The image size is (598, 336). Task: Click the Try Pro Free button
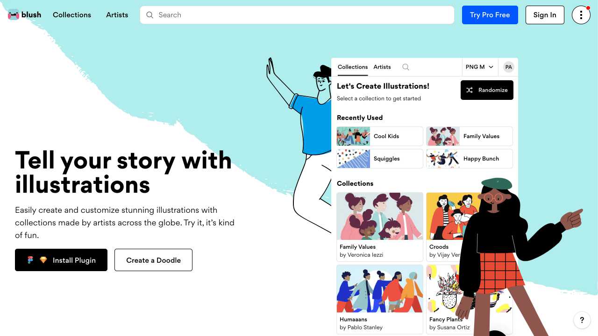click(x=490, y=15)
